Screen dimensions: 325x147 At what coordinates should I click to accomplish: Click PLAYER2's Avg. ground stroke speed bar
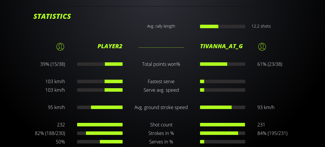pyautogui.click(x=100, y=107)
